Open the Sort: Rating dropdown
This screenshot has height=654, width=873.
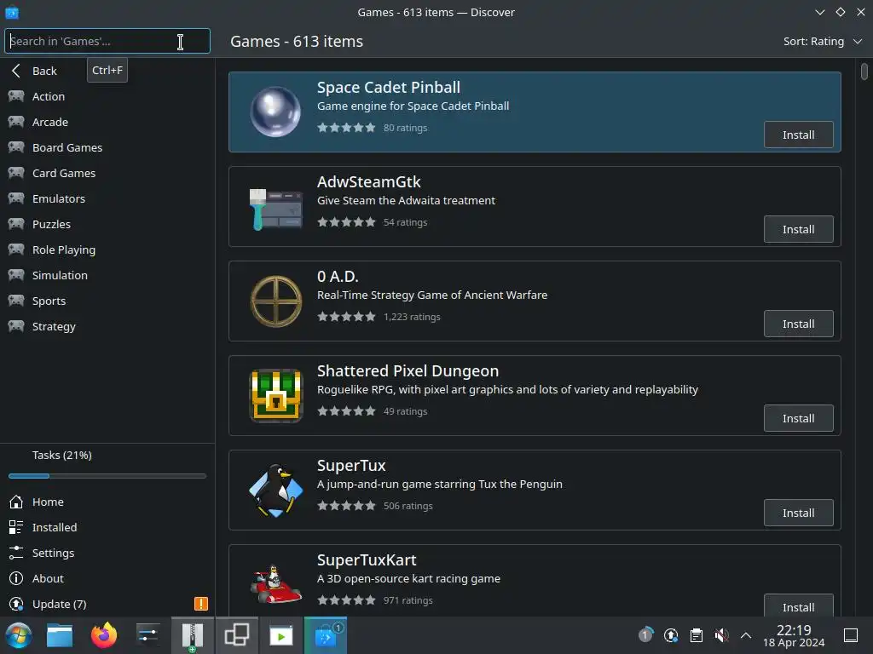coord(823,41)
